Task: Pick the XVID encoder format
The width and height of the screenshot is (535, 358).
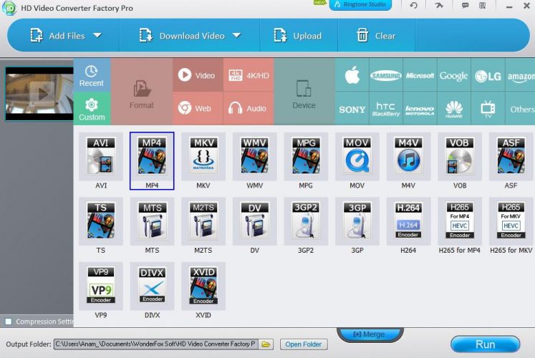Action: (x=203, y=286)
